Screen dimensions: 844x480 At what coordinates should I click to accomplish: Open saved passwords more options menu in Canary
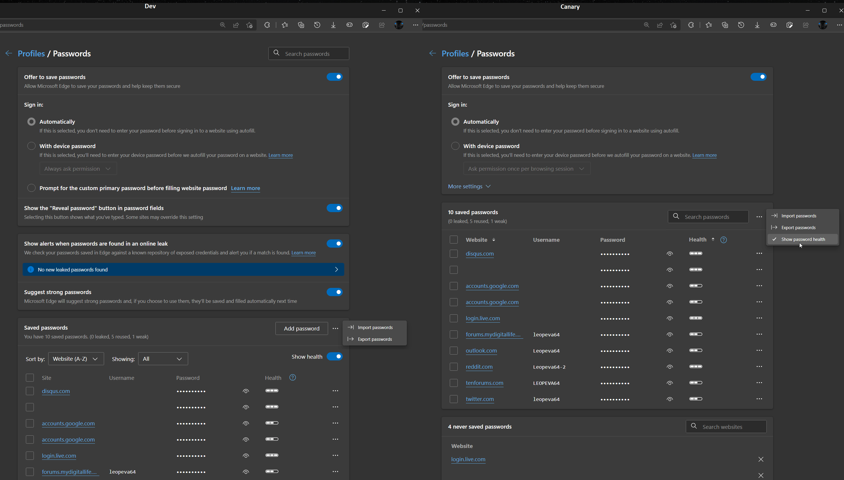click(759, 216)
